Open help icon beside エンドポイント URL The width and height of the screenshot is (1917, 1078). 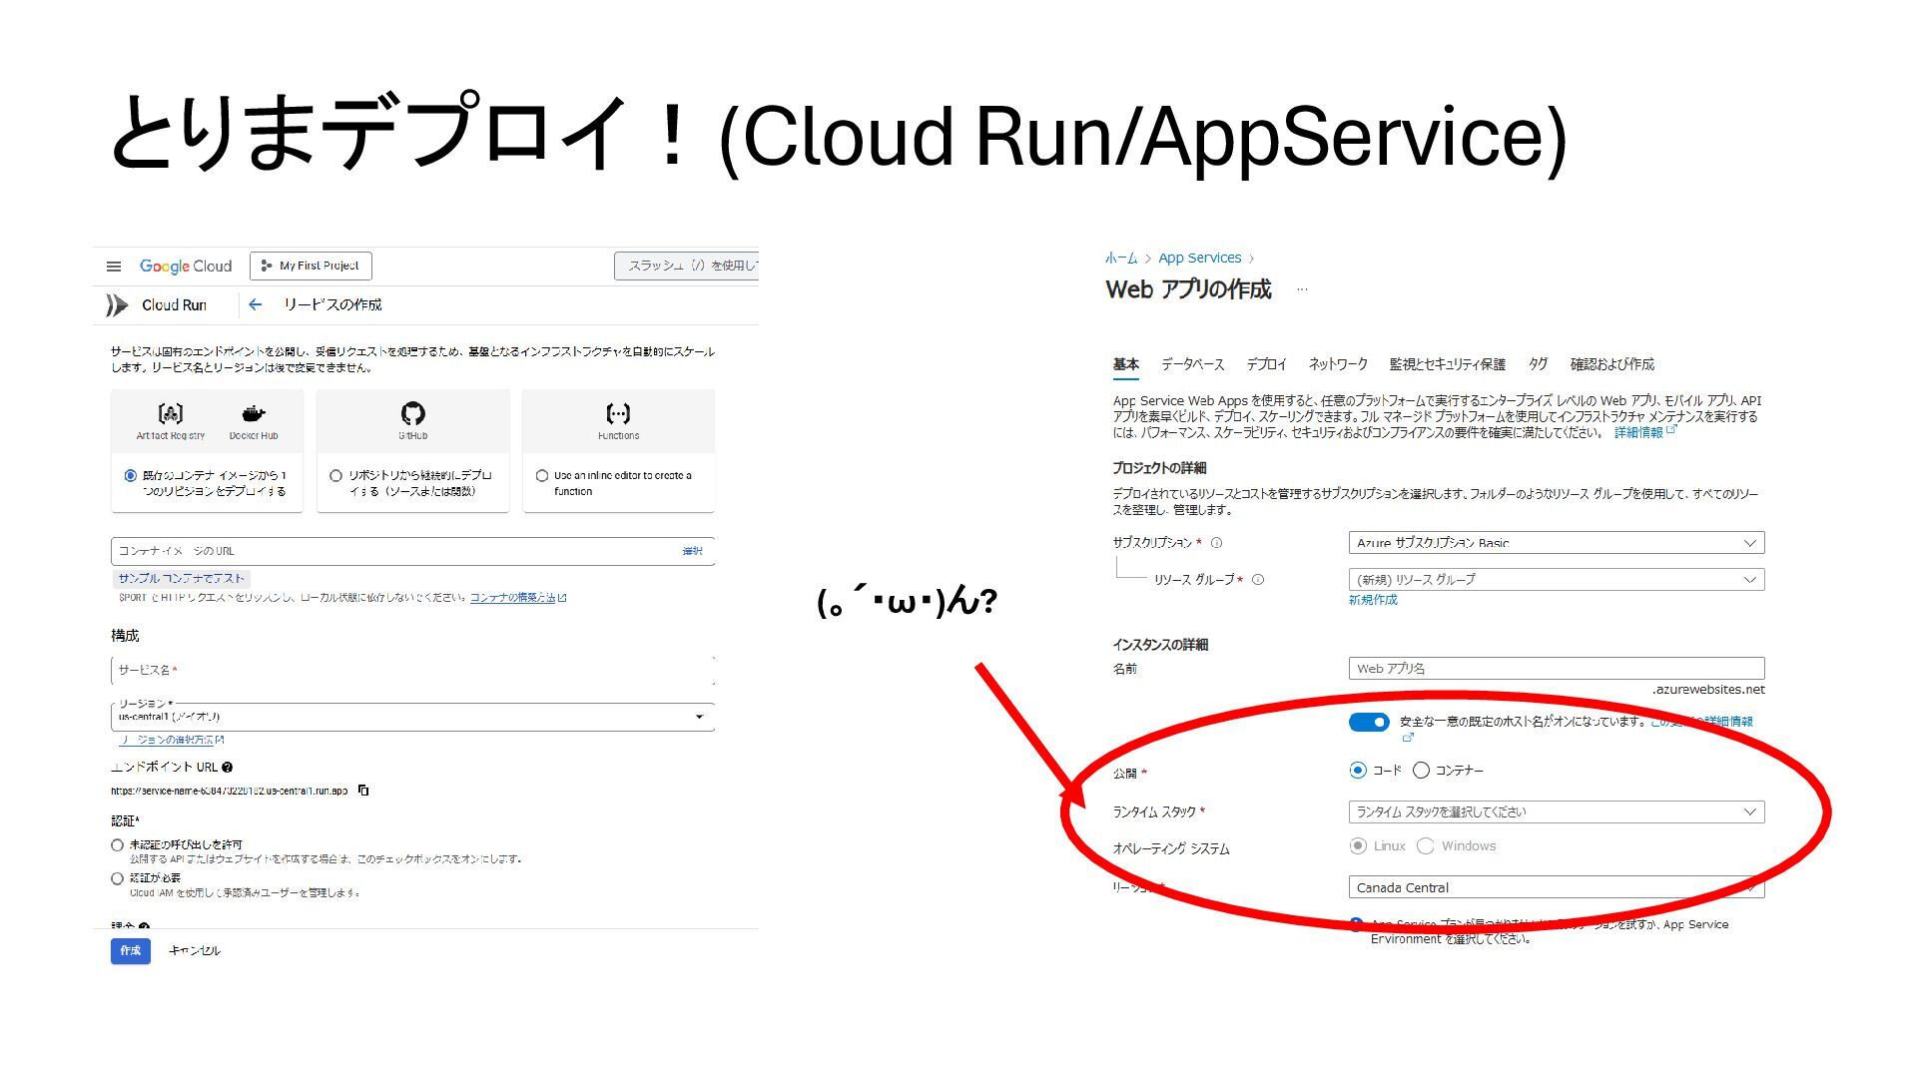pyautogui.click(x=227, y=768)
